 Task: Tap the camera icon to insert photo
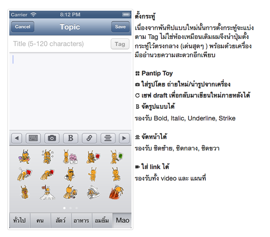pyautogui.click(x=52, y=138)
